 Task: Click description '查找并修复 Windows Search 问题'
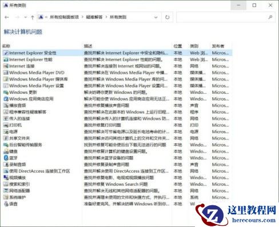[116, 184]
